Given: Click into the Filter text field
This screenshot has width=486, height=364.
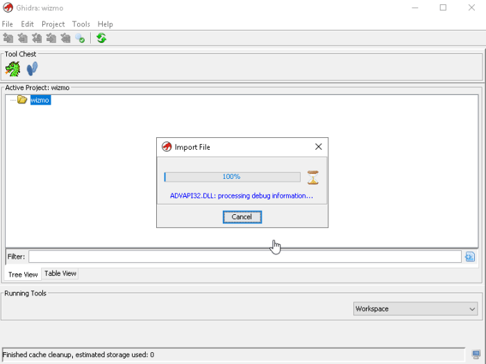Looking at the screenshot, I should tap(245, 257).
